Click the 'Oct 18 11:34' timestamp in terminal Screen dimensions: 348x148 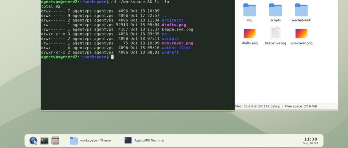(x=145, y=20)
